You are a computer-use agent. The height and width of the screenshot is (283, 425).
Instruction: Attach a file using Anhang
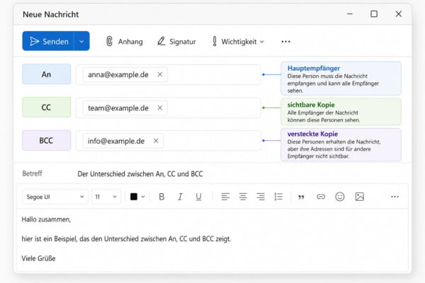click(x=125, y=42)
